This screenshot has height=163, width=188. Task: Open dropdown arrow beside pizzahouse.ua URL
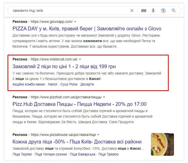[98, 135]
